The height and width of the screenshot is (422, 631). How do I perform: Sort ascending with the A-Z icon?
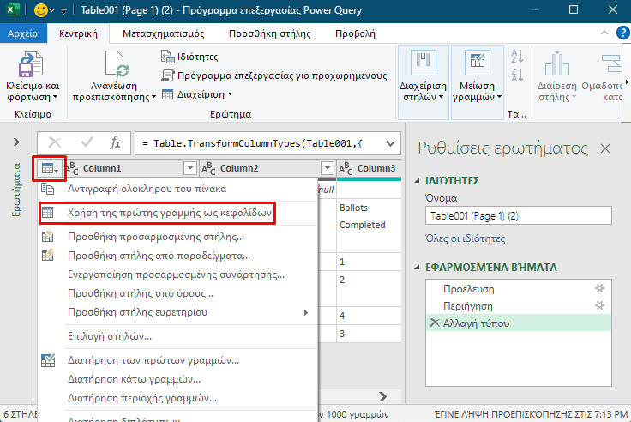coord(517,57)
